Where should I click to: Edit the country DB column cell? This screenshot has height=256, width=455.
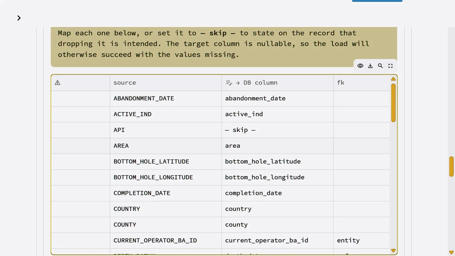[278, 209]
